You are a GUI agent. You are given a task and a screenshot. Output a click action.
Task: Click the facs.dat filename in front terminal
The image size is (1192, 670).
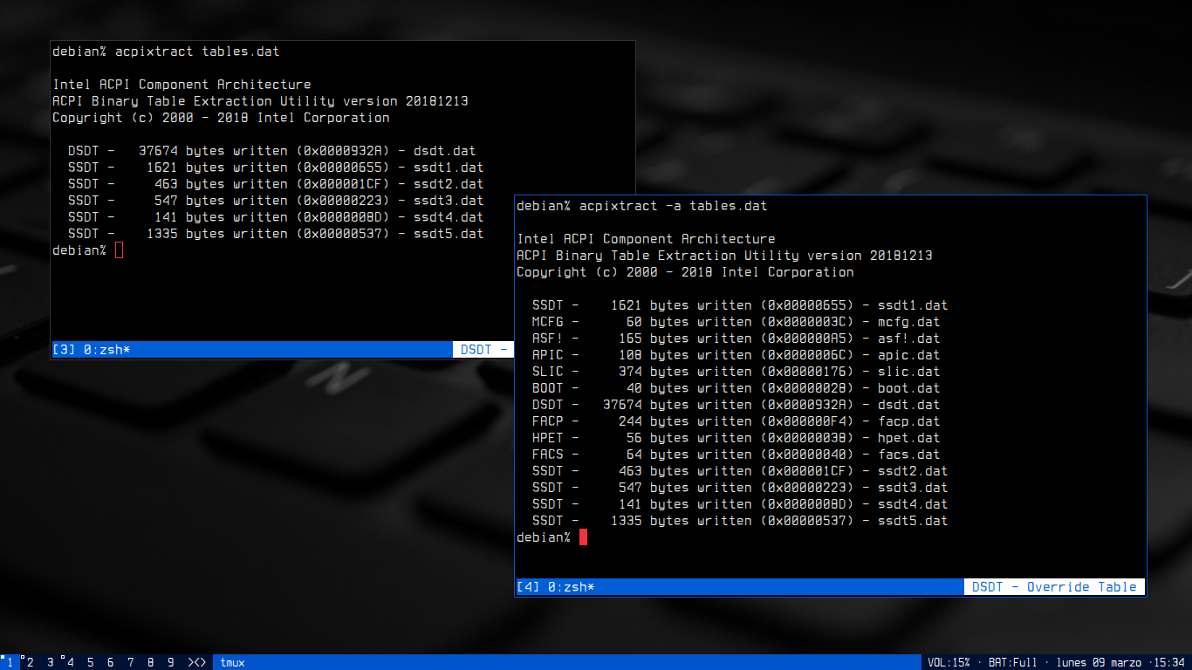pos(908,455)
